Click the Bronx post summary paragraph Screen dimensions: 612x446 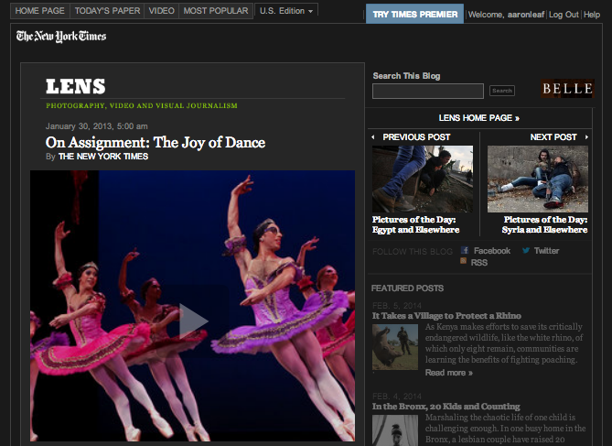click(x=506, y=429)
